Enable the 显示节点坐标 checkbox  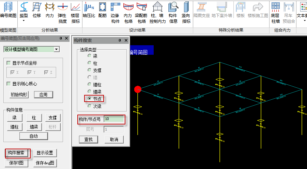(x=9, y=63)
